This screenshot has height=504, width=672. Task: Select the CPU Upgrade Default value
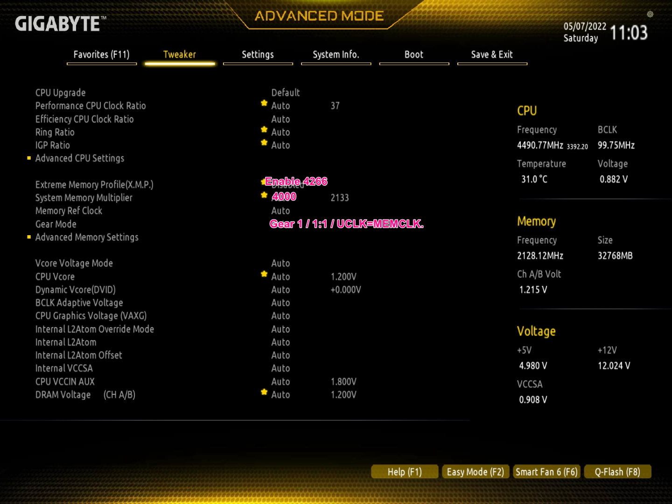click(x=285, y=93)
